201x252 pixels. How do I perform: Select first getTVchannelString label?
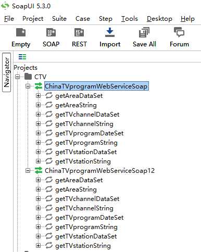click(84, 124)
